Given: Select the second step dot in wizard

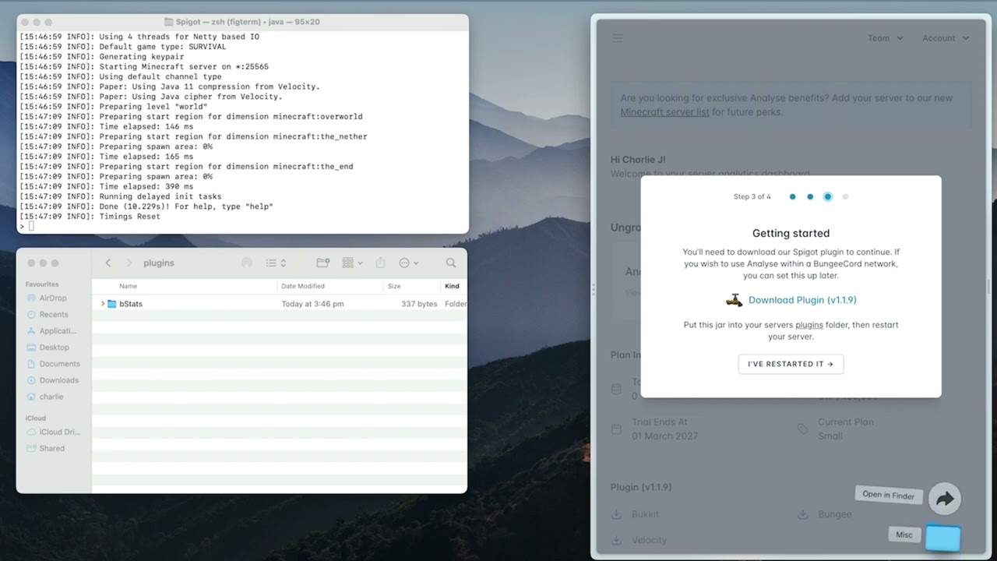Looking at the screenshot, I should [x=810, y=197].
